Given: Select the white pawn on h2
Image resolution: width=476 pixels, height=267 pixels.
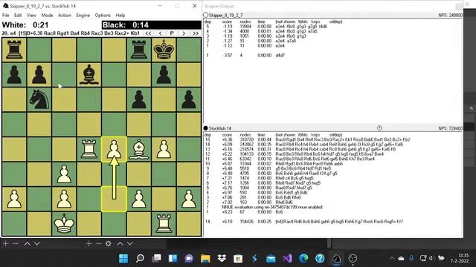Looking at the screenshot, I should pyautogui.click(x=188, y=199).
